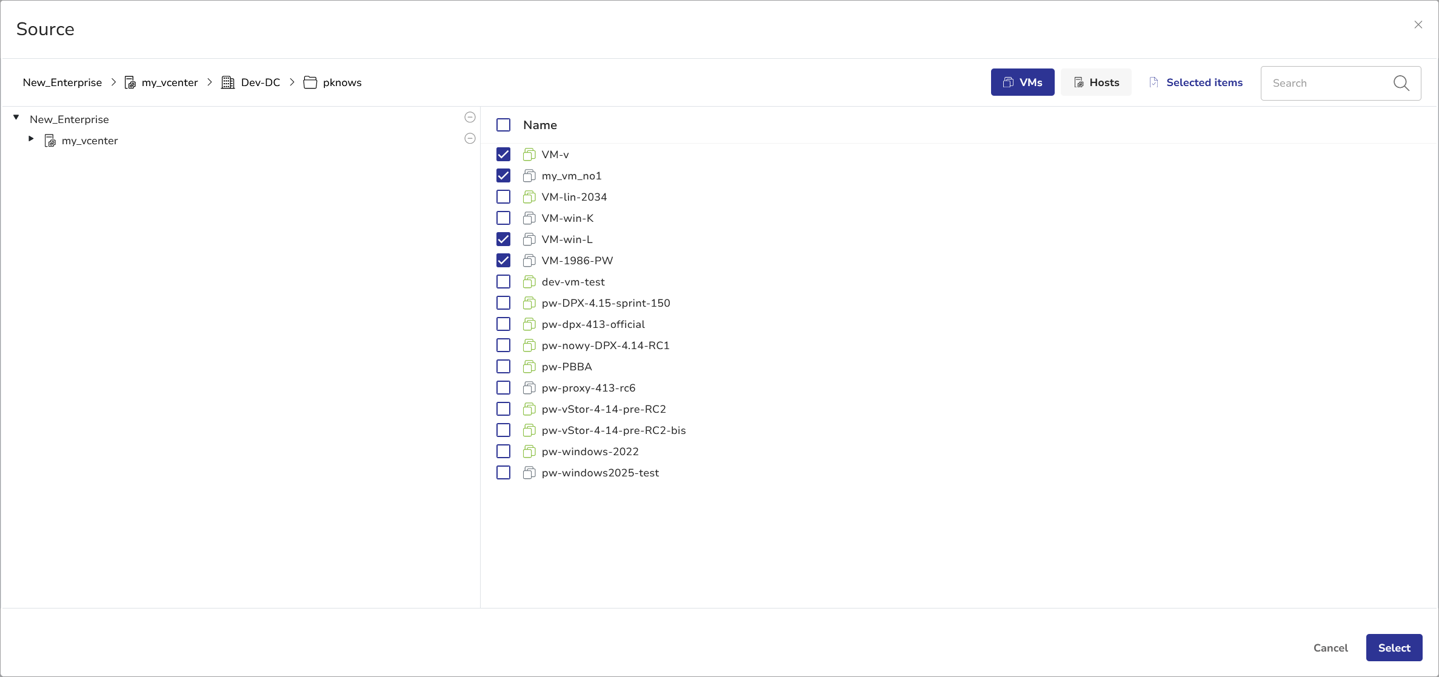Uncheck the VM-v checkbox
The image size is (1439, 677).
[503, 155]
